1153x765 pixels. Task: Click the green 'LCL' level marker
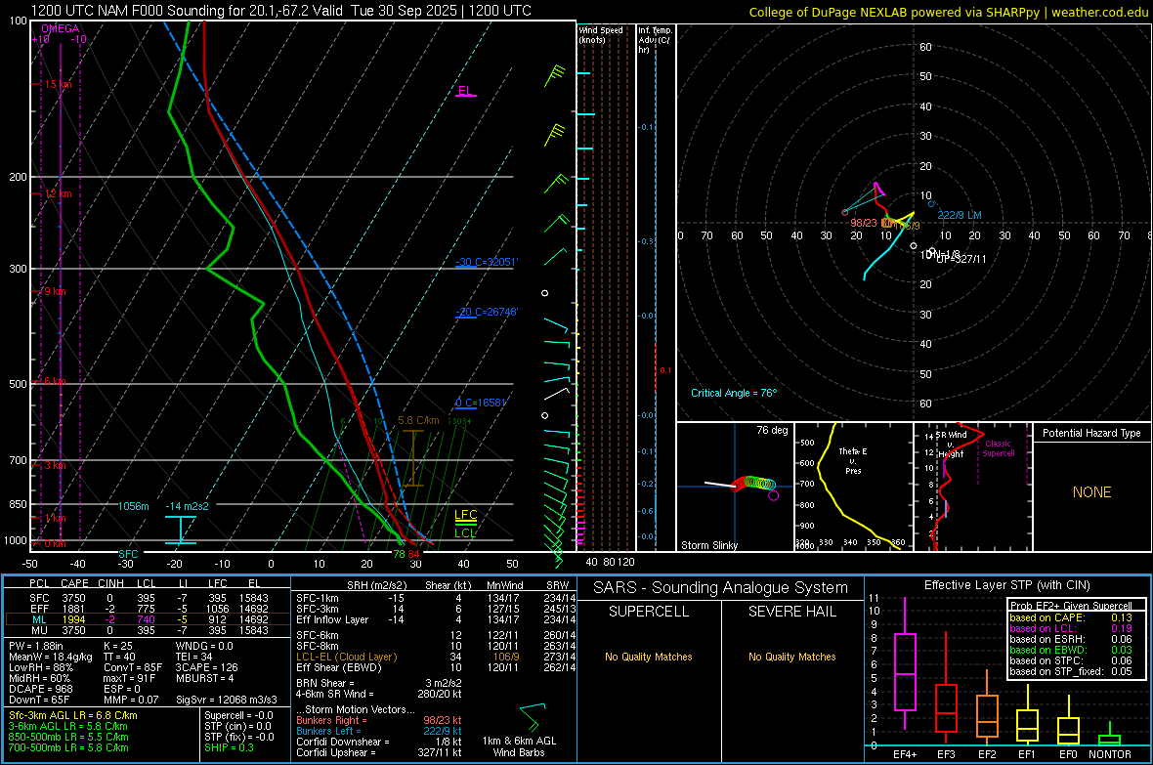pyautogui.click(x=465, y=533)
